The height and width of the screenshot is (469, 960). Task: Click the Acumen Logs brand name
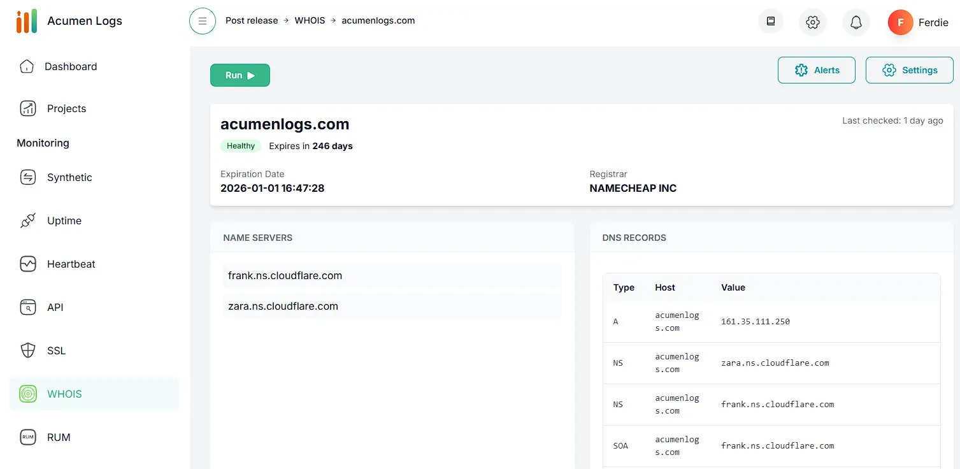click(x=85, y=21)
